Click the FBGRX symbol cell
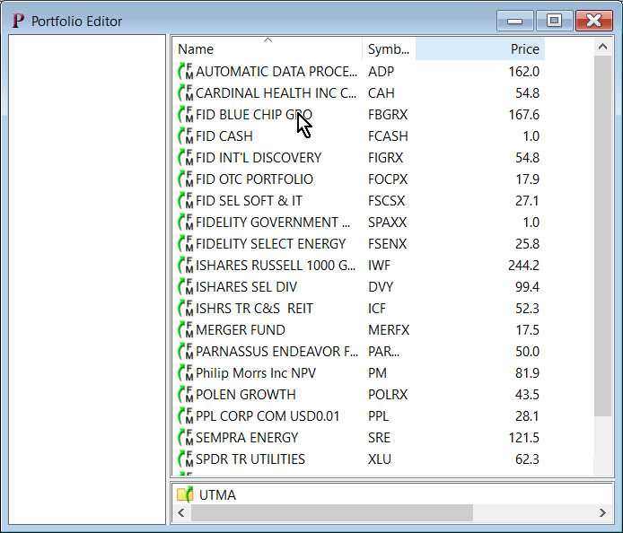623x533 pixels. pyautogui.click(x=388, y=114)
